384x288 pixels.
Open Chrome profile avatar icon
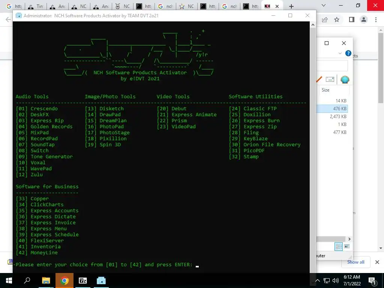tap(364, 19)
